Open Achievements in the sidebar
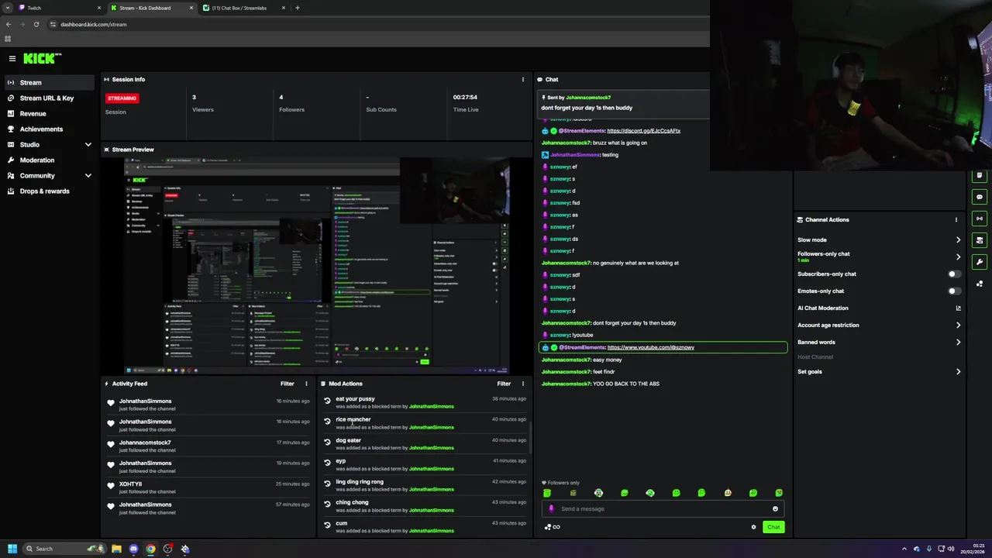The width and height of the screenshot is (992, 558). coord(49,129)
